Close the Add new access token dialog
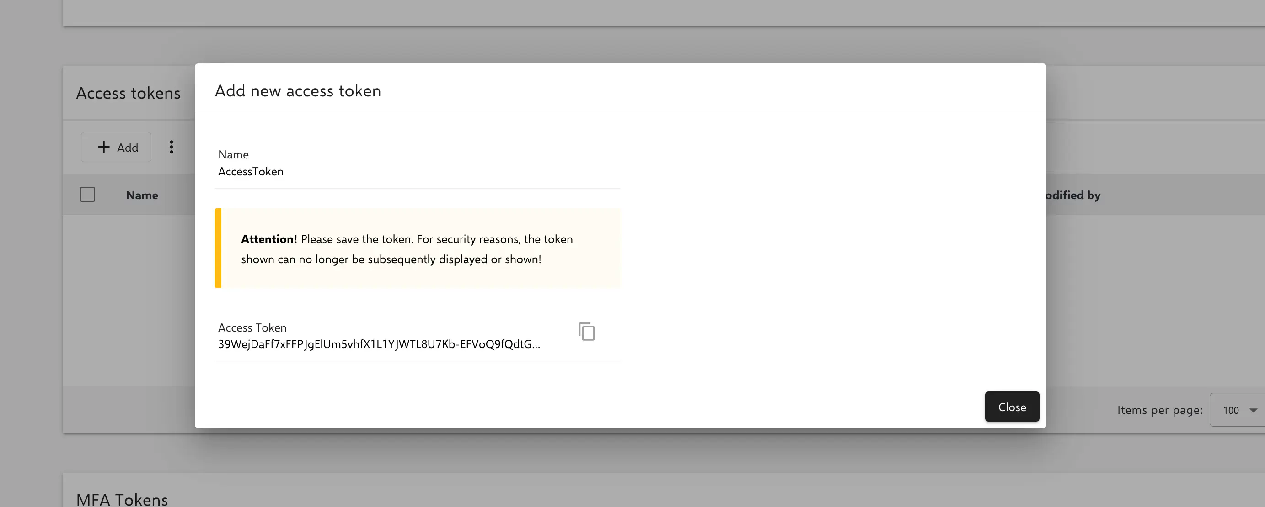Image resolution: width=1265 pixels, height=507 pixels. point(1012,407)
